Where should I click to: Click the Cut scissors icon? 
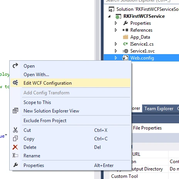pyautogui.click(x=15, y=130)
